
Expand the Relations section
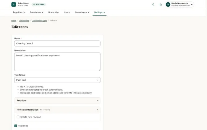(x=57, y=101)
